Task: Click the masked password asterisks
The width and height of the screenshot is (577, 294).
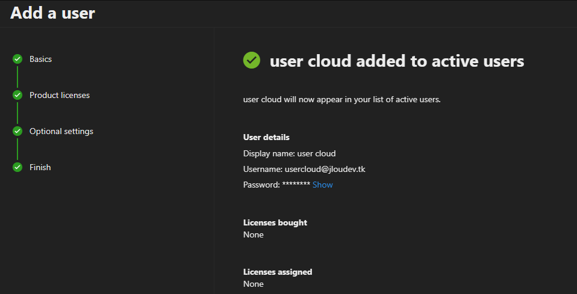Action: [x=296, y=185]
